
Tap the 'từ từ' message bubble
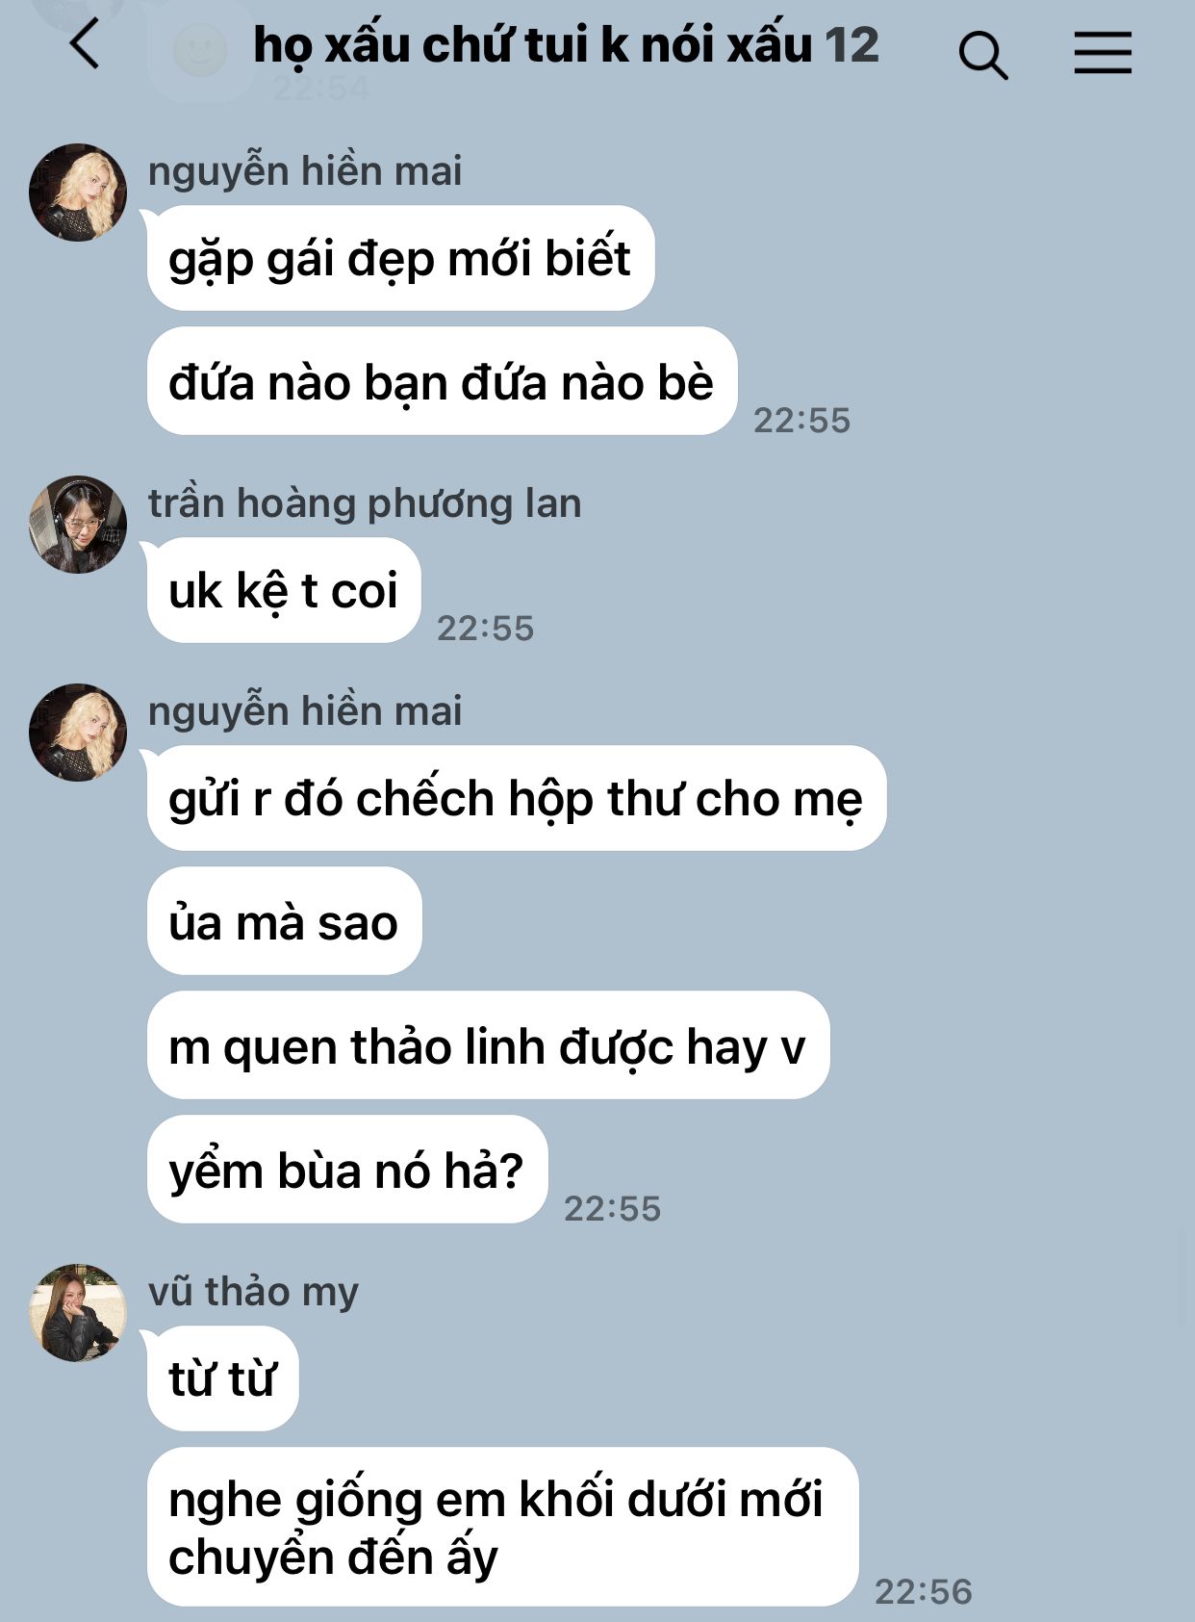point(222,1378)
